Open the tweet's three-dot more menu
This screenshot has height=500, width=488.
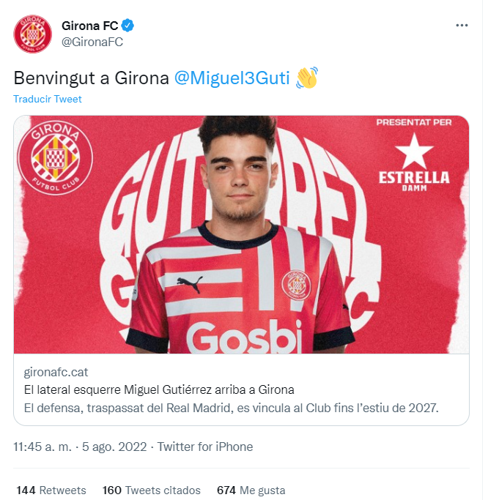point(462,25)
